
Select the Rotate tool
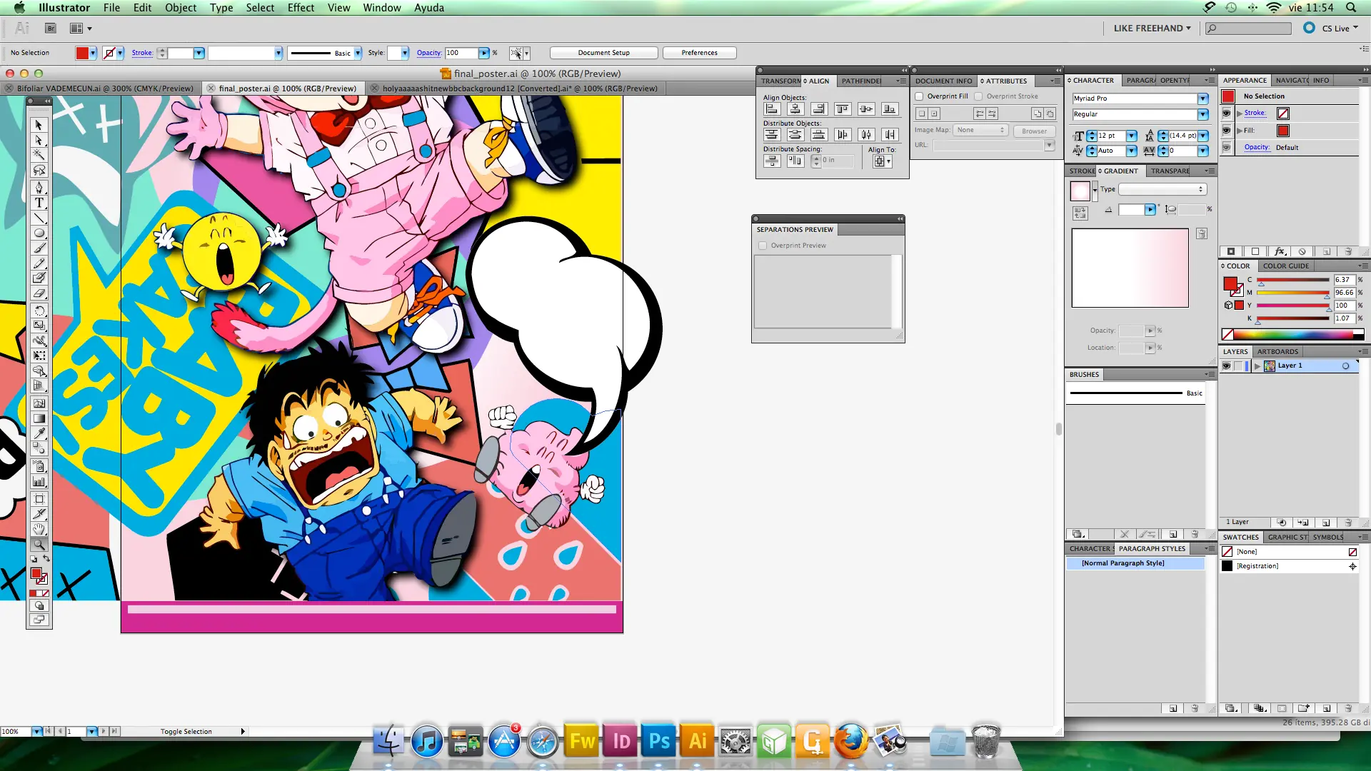click(x=39, y=311)
